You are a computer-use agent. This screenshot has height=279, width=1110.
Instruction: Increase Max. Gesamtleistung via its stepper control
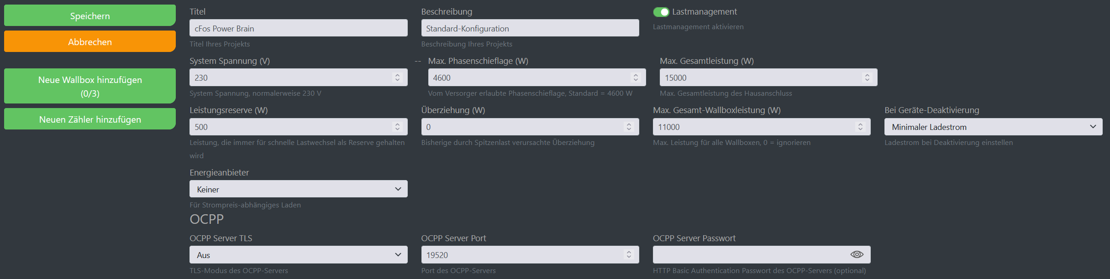pyautogui.click(x=867, y=75)
